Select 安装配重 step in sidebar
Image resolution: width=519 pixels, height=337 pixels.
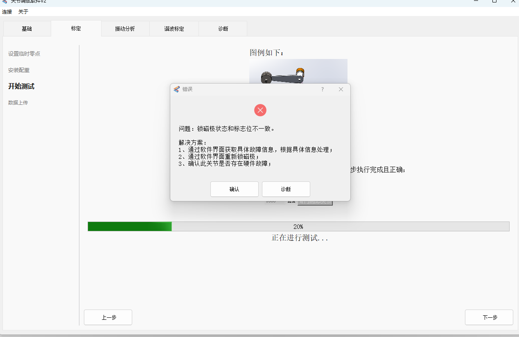click(x=19, y=70)
